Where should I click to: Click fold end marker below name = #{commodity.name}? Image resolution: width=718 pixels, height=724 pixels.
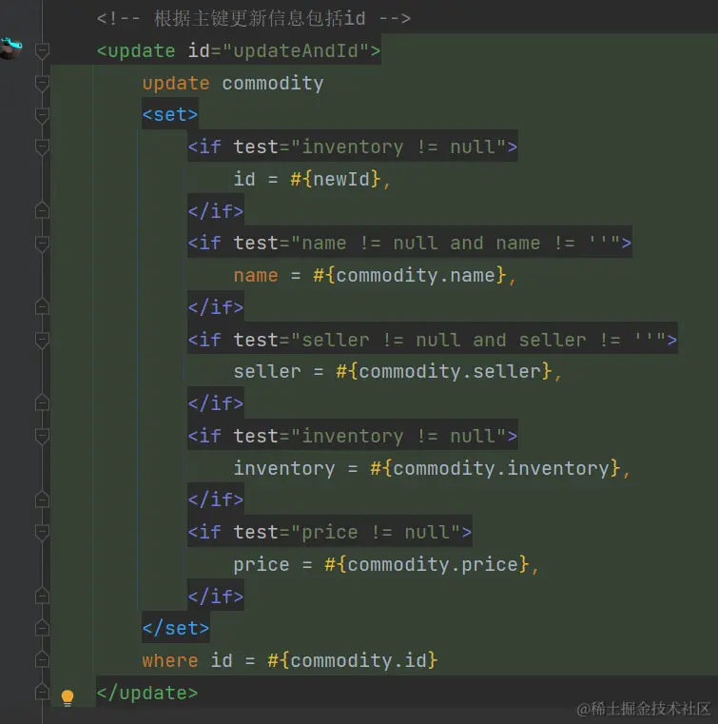(x=42, y=306)
